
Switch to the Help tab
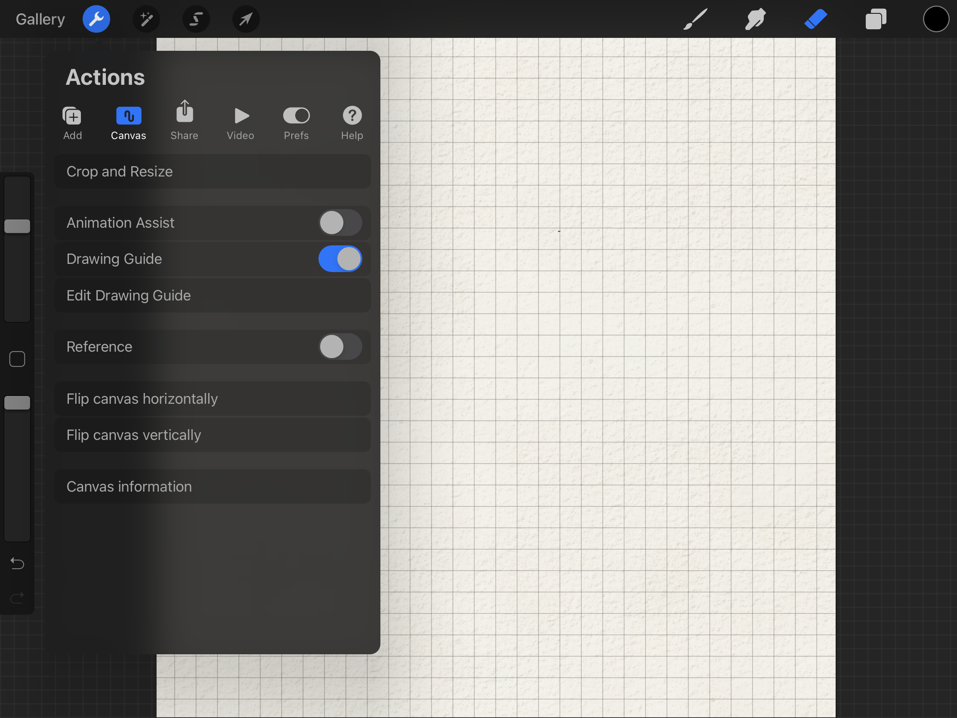[x=352, y=124]
